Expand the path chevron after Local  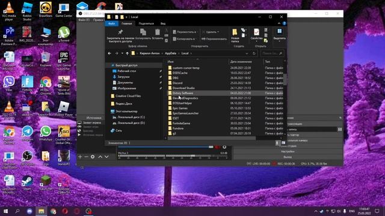pos(191,53)
